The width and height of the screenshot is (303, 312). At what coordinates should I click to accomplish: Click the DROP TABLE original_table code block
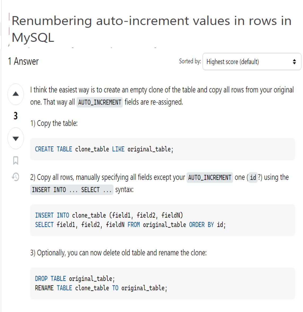(x=162, y=283)
